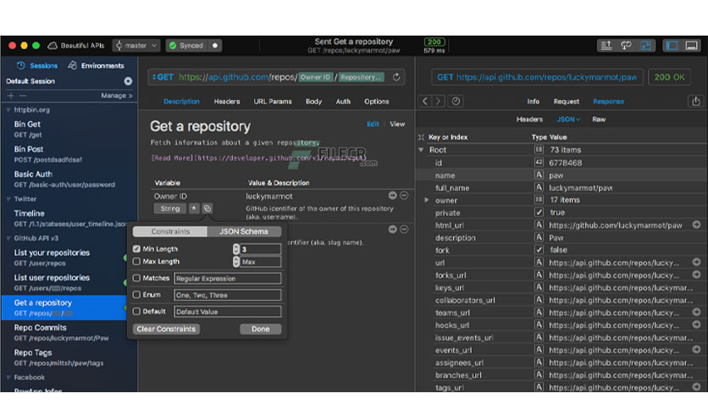Open the Body request tab

tap(314, 102)
